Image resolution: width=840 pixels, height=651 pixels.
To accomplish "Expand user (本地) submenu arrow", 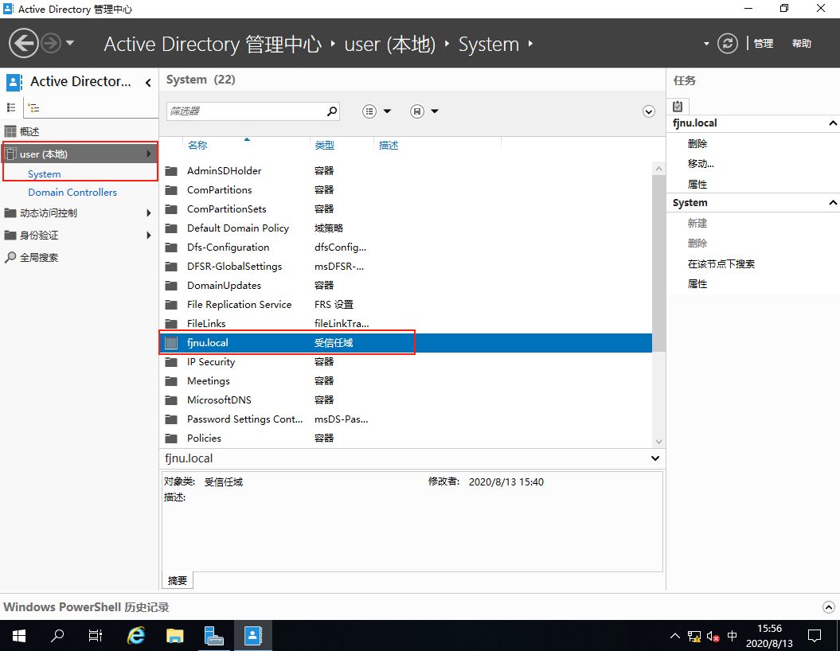I will tap(148, 154).
